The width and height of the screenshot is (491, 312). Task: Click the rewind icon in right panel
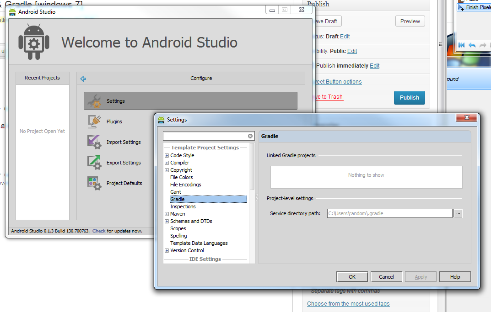coord(461,45)
